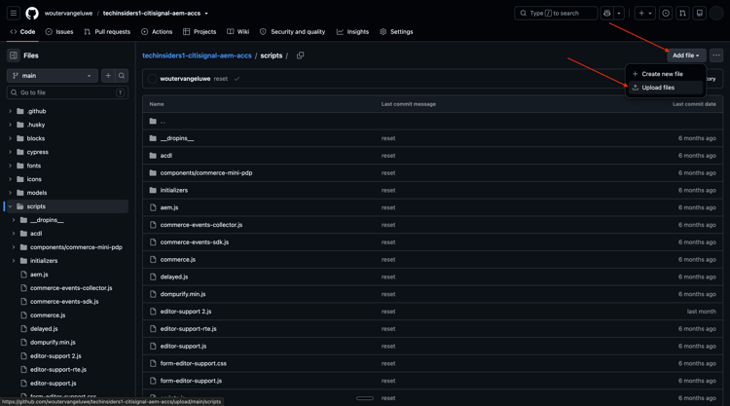Open the reset commit message link
The height and width of the screenshot is (406, 730).
(x=221, y=79)
